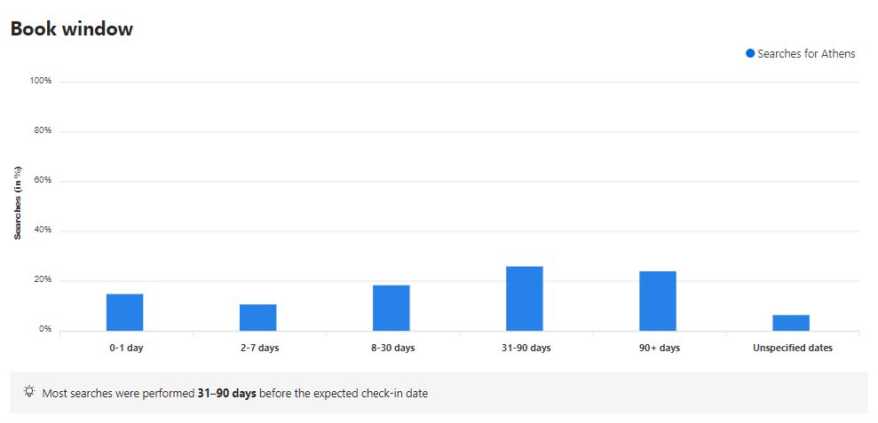Click the "0-1 day" axis label

coord(126,348)
